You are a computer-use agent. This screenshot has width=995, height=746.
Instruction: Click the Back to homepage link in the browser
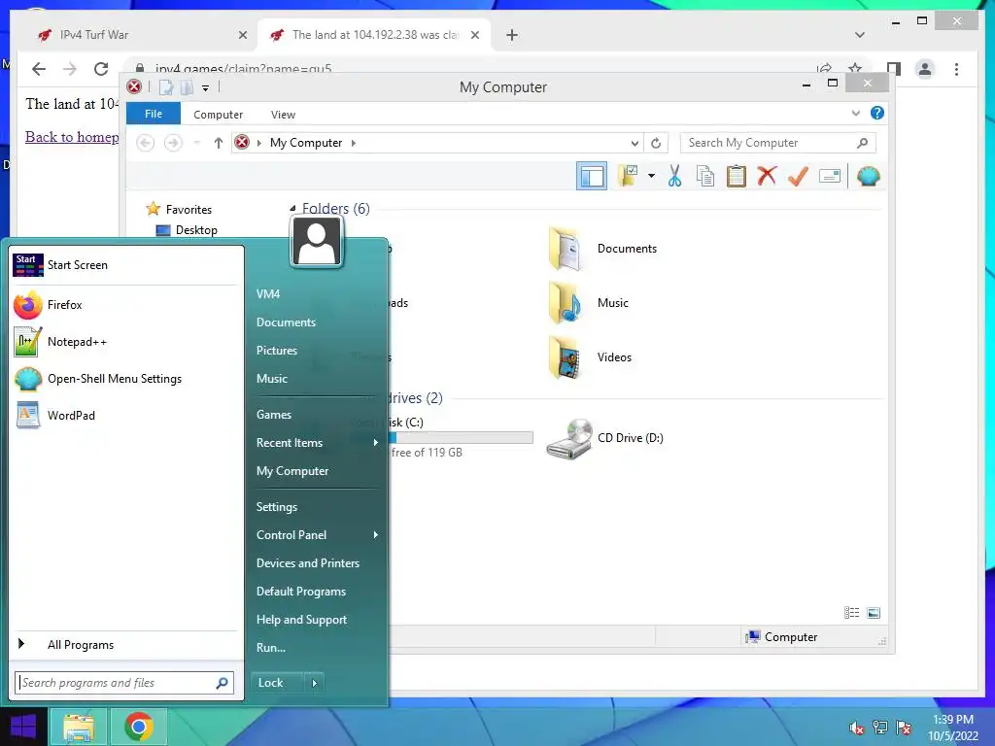click(72, 137)
